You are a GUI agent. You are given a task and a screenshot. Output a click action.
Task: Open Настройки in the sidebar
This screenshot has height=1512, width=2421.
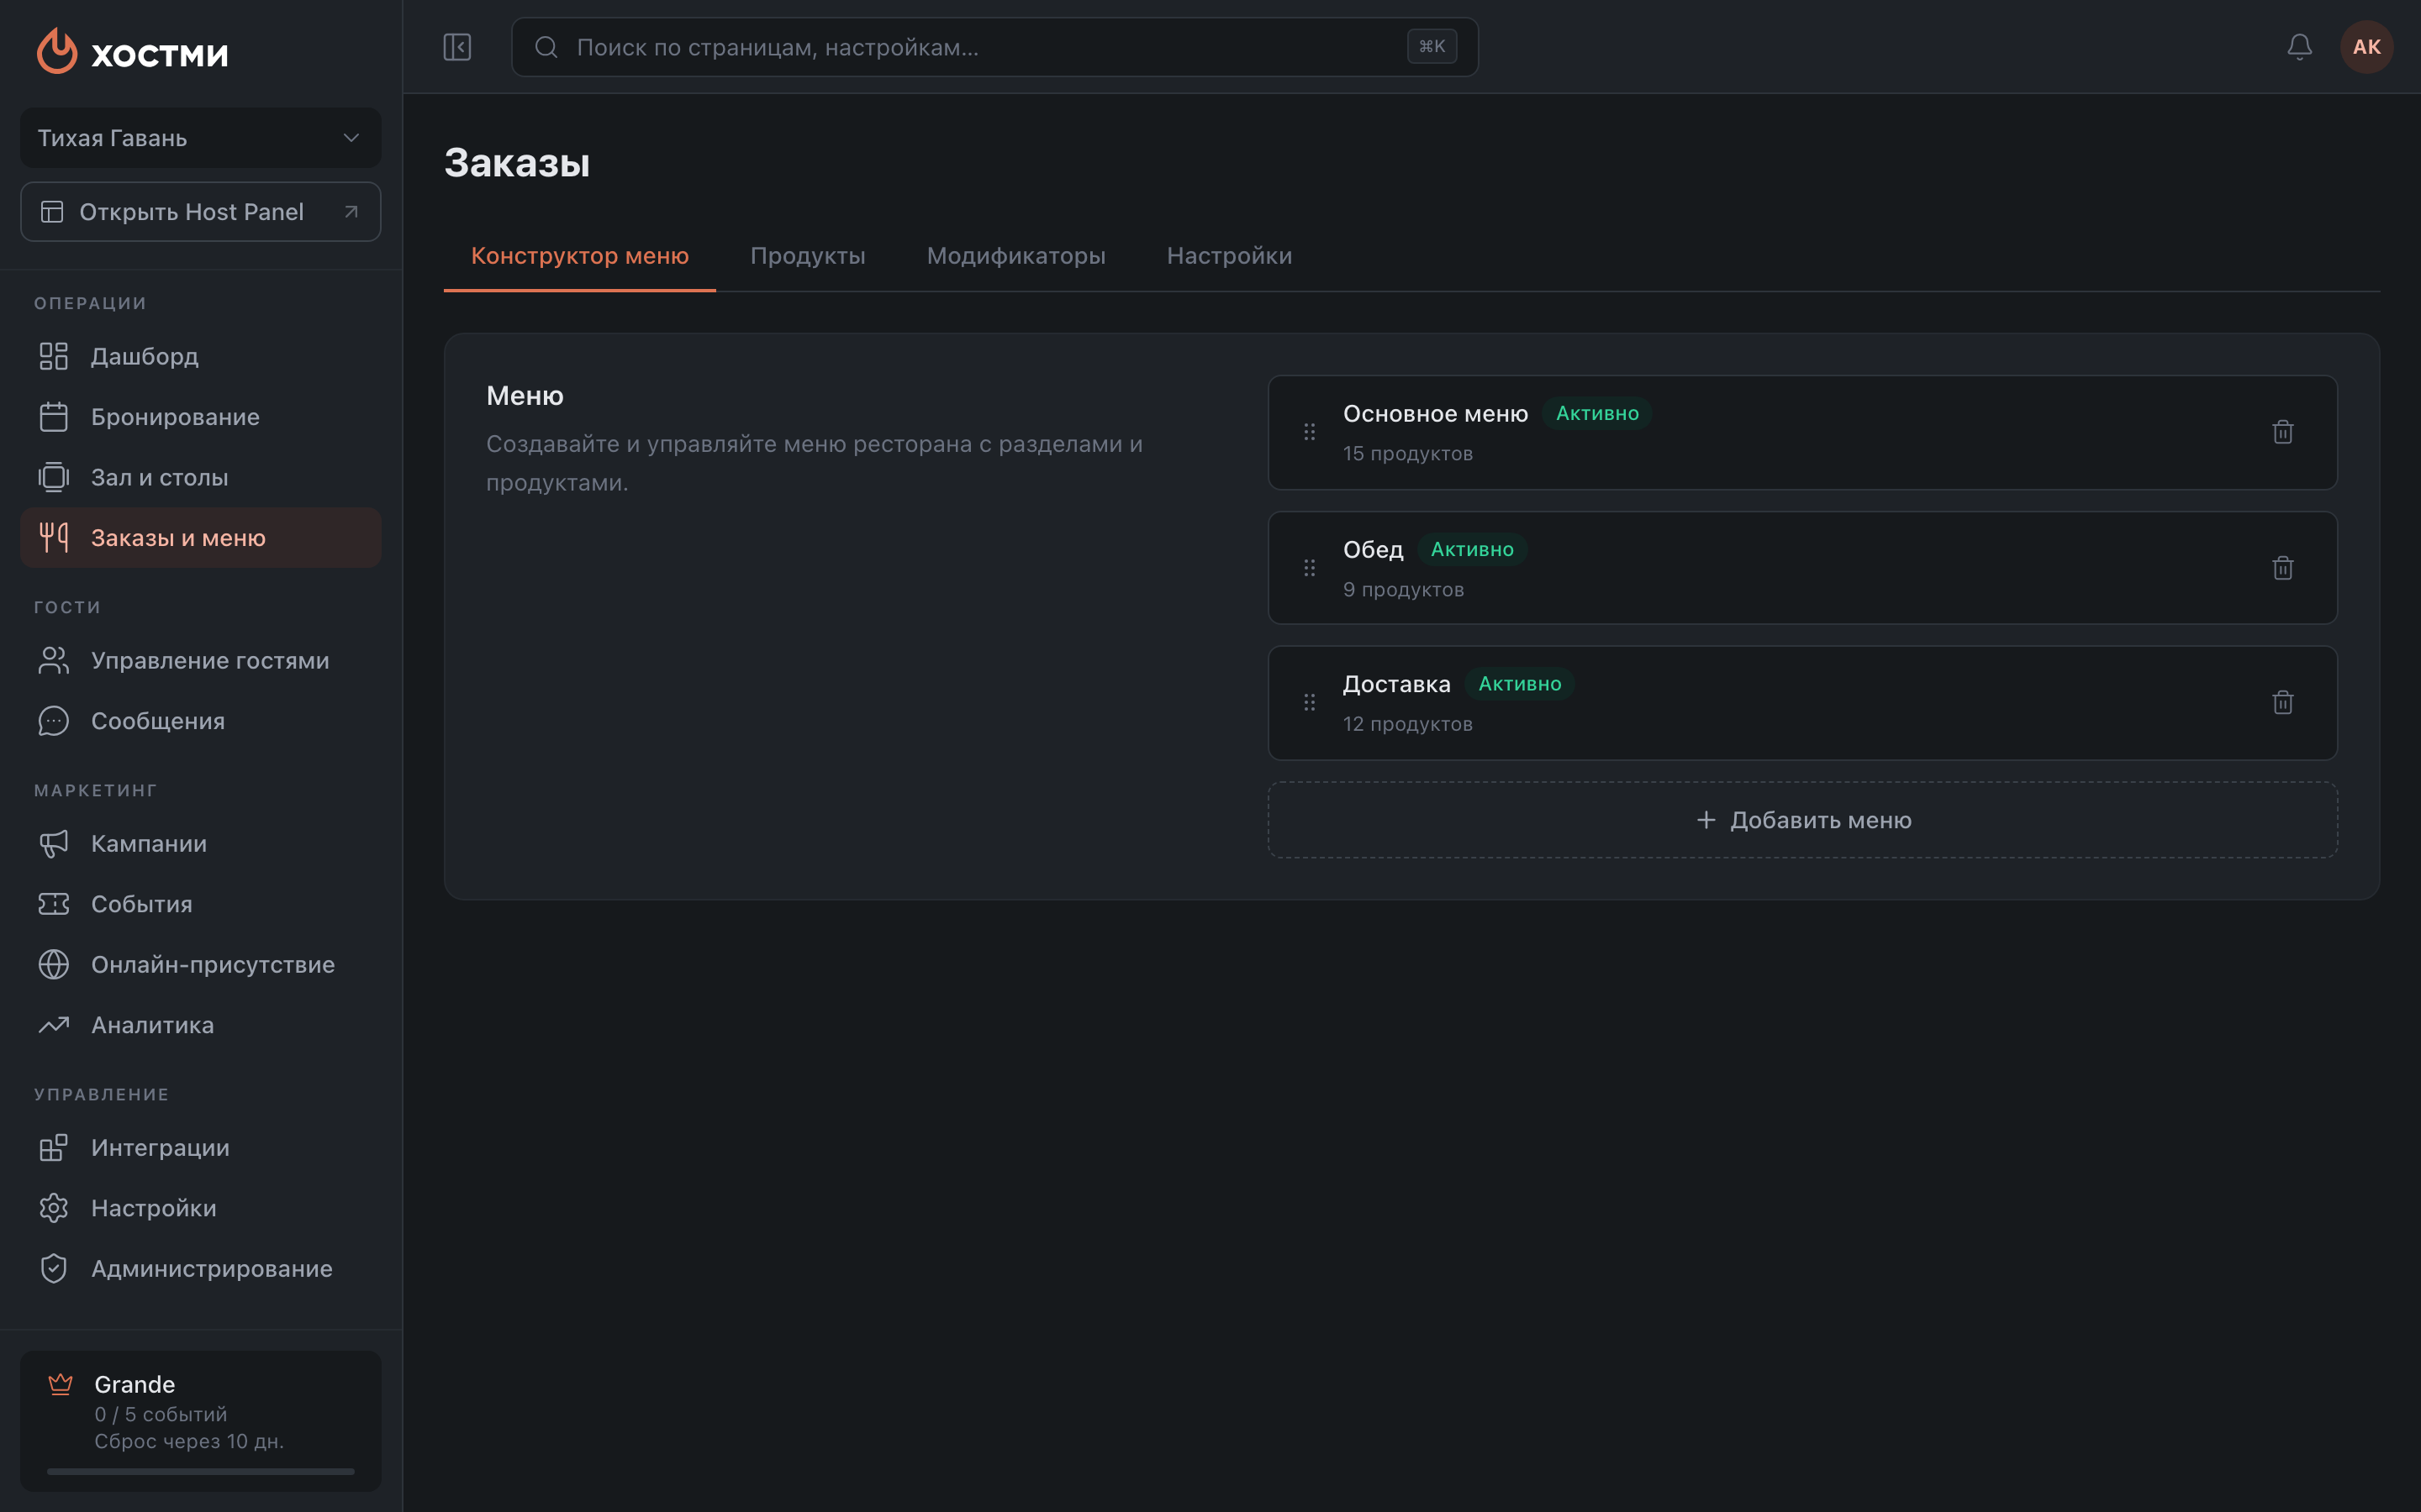pyautogui.click(x=201, y=1208)
